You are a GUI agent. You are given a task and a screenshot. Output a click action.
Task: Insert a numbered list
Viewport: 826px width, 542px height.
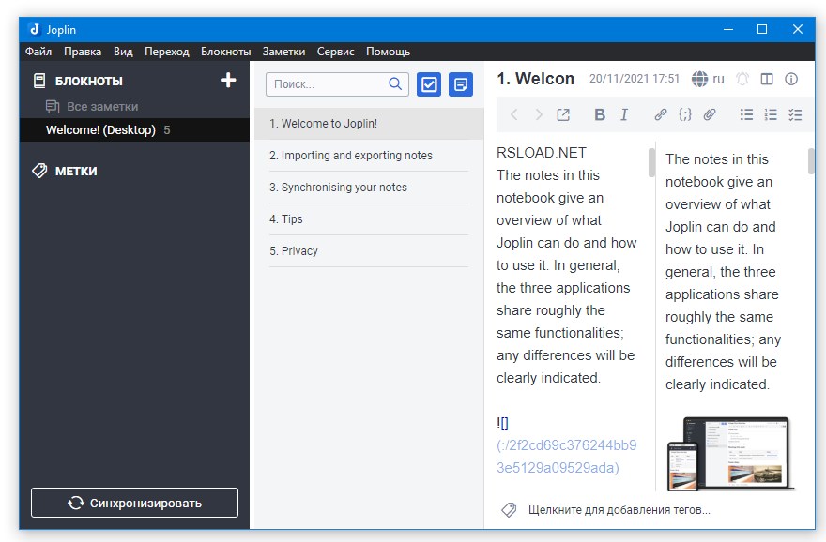coord(771,114)
